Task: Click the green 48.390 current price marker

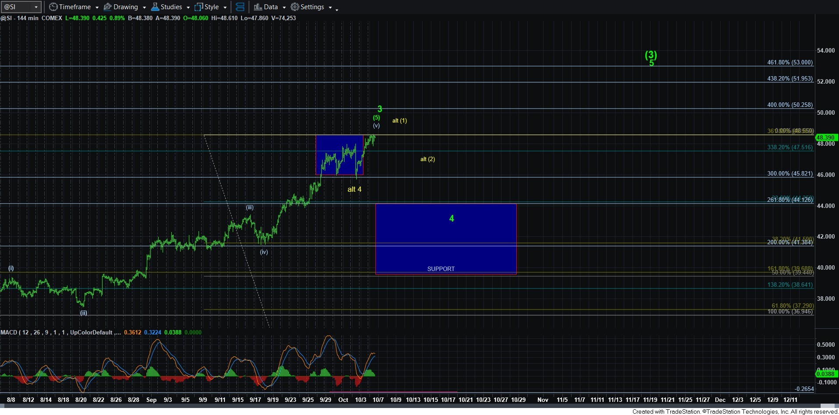Action: pyautogui.click(x=825, y=137)
